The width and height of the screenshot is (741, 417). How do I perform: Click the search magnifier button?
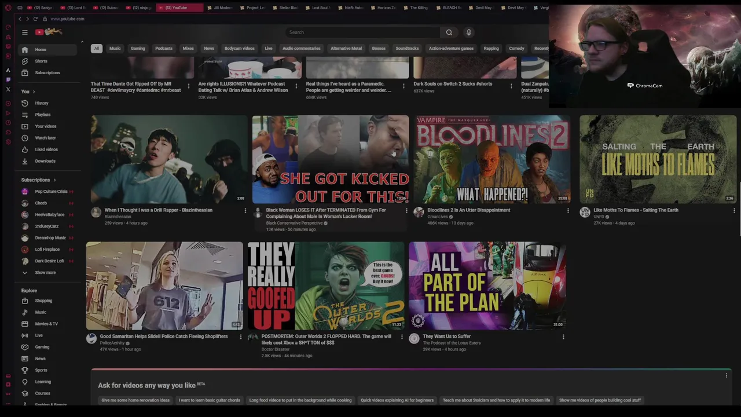point(449,32)
